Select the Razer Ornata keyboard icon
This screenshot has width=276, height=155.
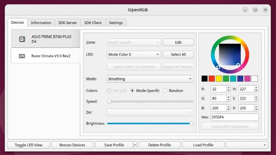point(22,56)
